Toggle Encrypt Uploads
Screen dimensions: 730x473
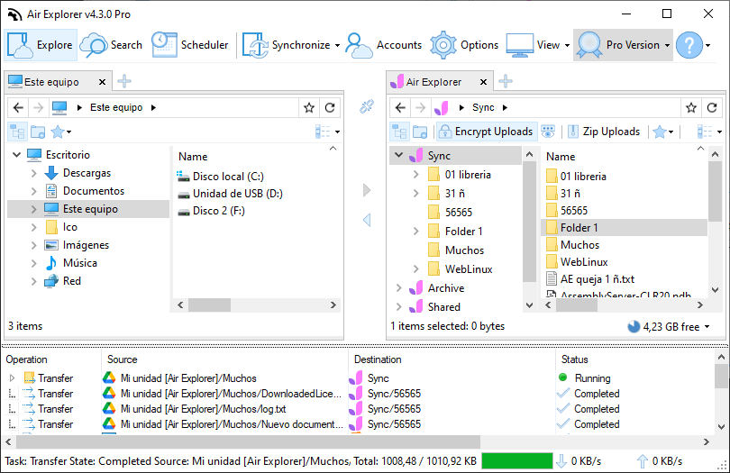click(486, 132)
